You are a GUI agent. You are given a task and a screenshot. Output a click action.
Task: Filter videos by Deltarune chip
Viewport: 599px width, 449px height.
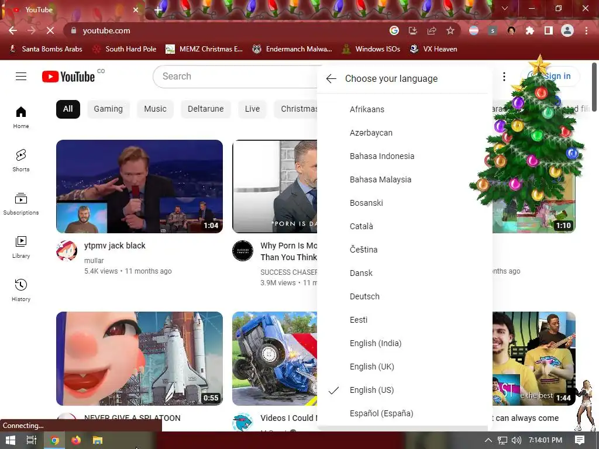(205, 109)
